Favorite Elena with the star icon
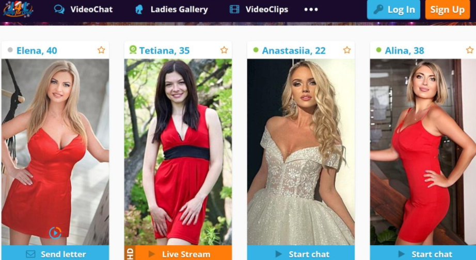Viewport: 476px width, 260px height. click(101, 50)
